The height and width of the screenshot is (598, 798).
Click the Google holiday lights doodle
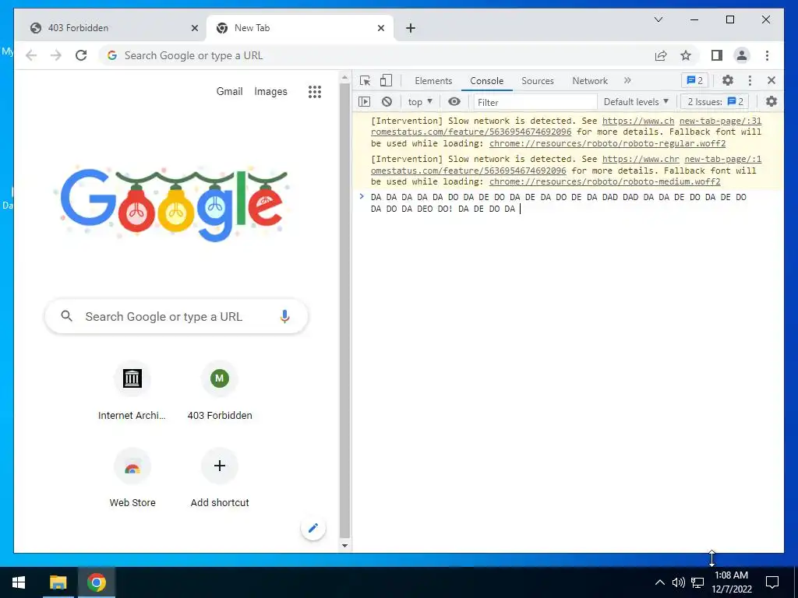coord(173,203)
